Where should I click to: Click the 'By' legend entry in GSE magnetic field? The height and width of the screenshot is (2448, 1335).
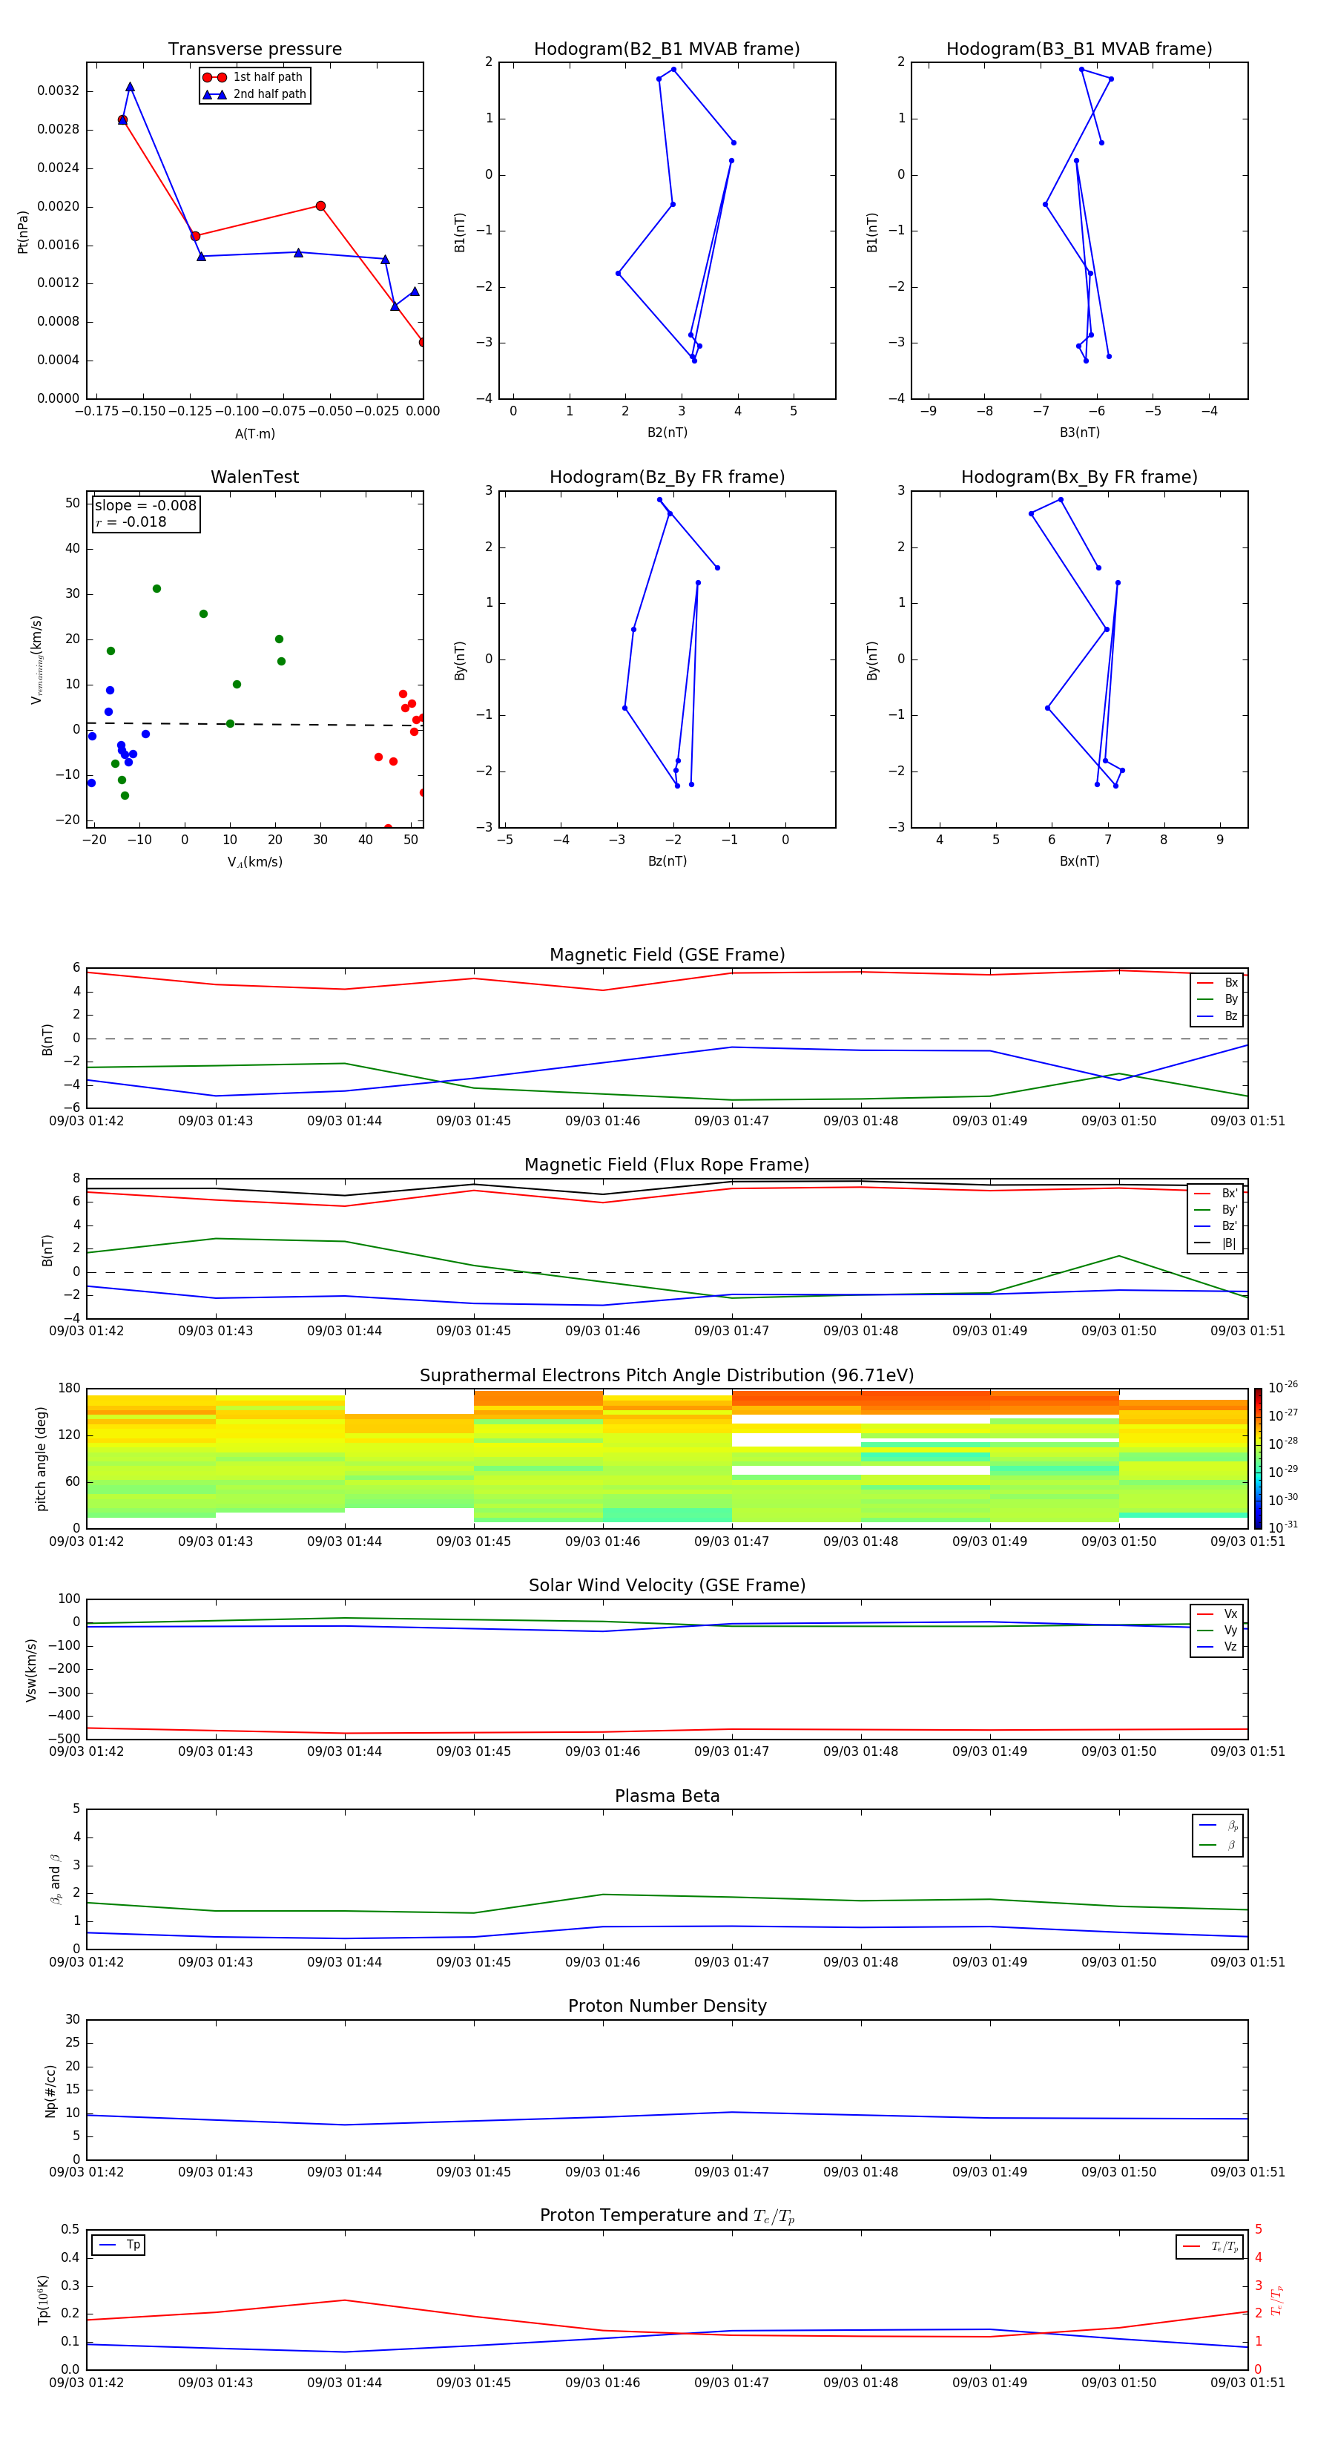tap(1217, 998)
